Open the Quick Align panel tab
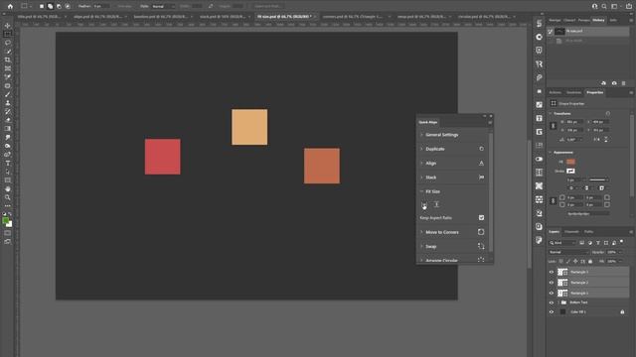636x357 pixels. click(x=428, y=122)
